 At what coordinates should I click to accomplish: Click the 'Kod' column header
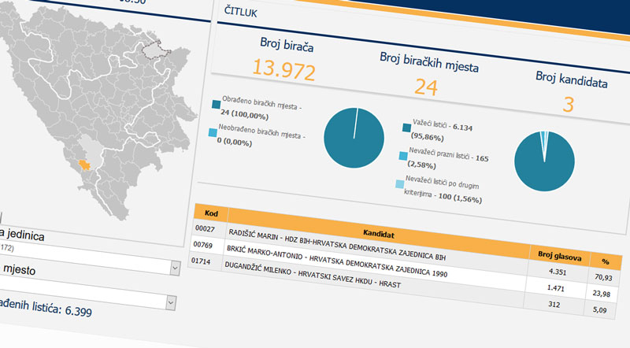(211, 214)
